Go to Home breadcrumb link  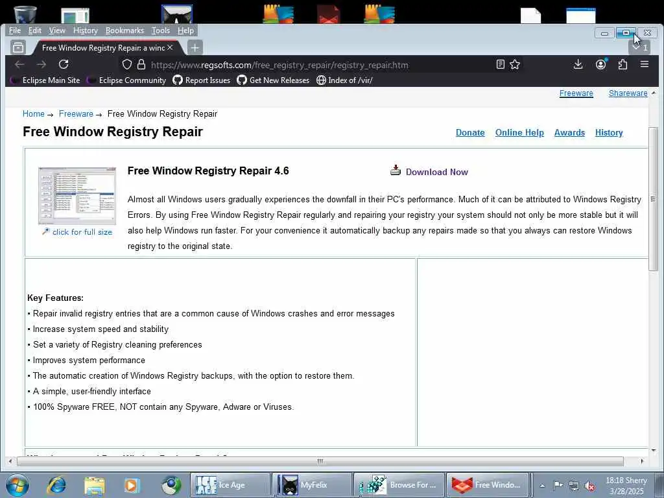click(34, 114)
